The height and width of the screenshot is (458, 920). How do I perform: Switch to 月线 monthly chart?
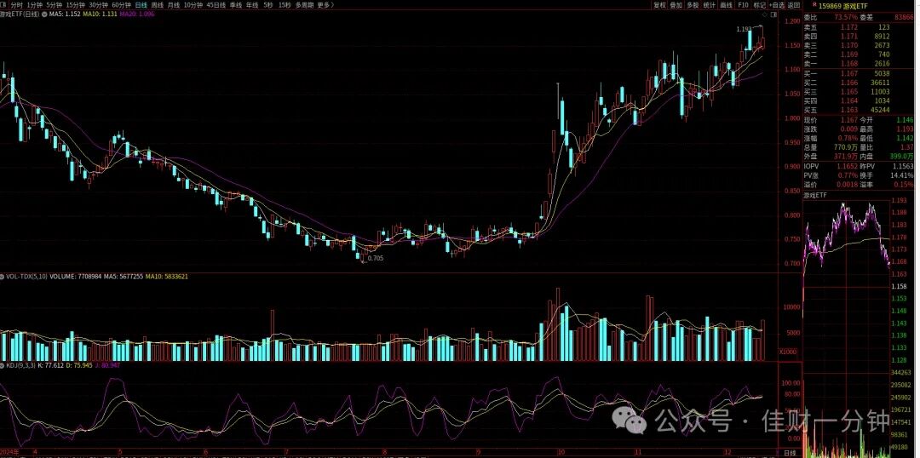pyautogui.click(x=173, y=5)
